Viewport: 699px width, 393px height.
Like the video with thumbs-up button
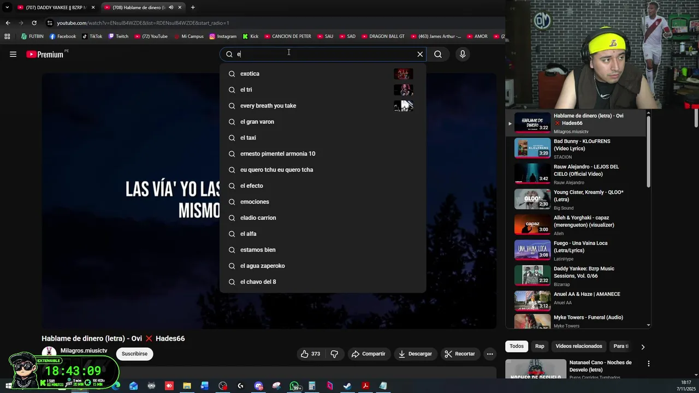click(310, 354)
